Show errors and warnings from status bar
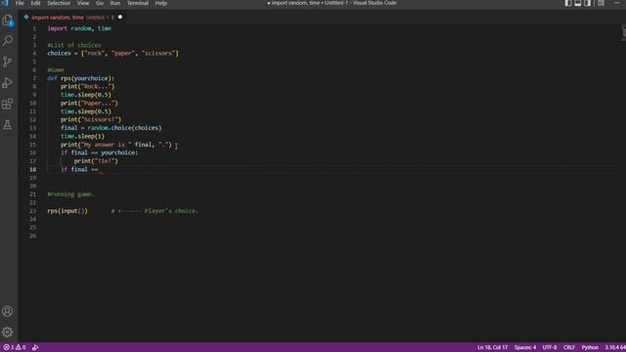 [15, 347]
